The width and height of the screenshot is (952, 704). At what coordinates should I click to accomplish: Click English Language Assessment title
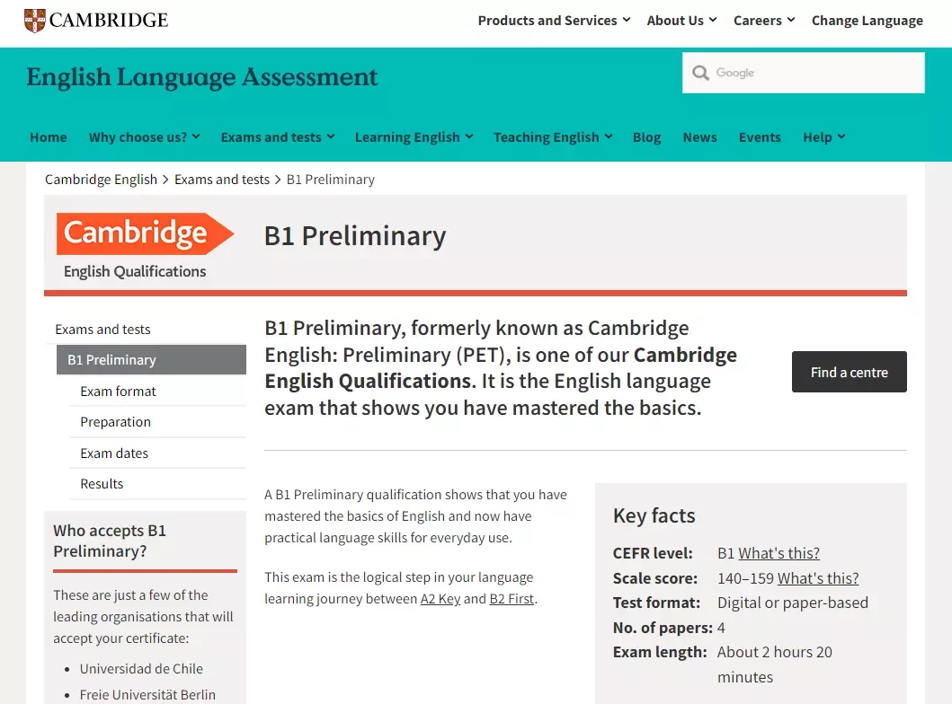point(201,77)
